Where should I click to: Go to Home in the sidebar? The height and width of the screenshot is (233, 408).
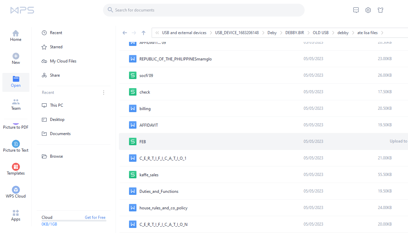16,36
